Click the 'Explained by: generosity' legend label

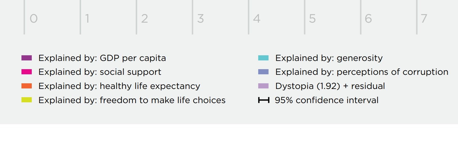pyautogui.click(x=329, y=58)
